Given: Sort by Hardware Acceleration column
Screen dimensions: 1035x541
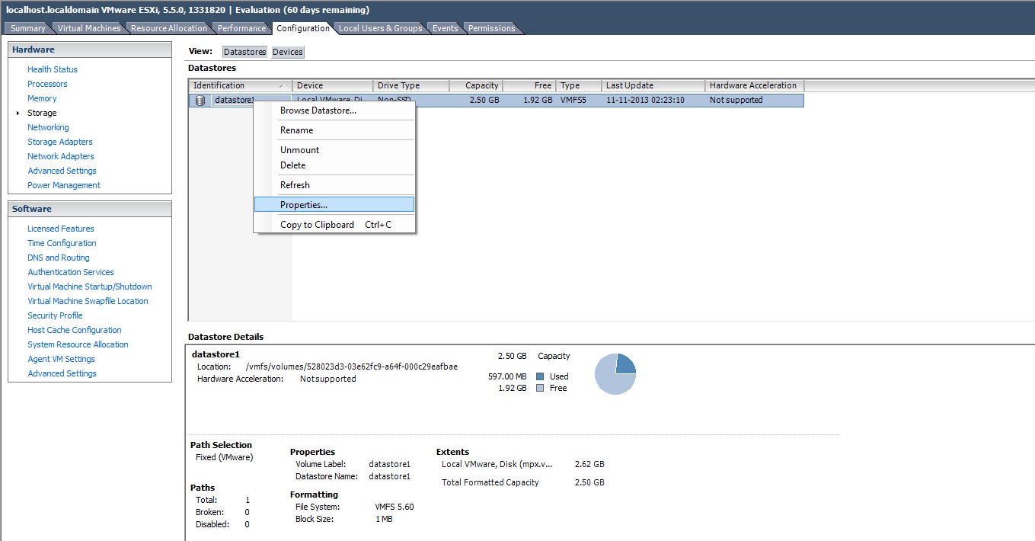Looking at the screenshot, I should tap(755, 86).
